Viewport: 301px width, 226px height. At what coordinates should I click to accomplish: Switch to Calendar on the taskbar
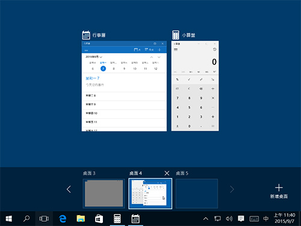coord(135,219)
